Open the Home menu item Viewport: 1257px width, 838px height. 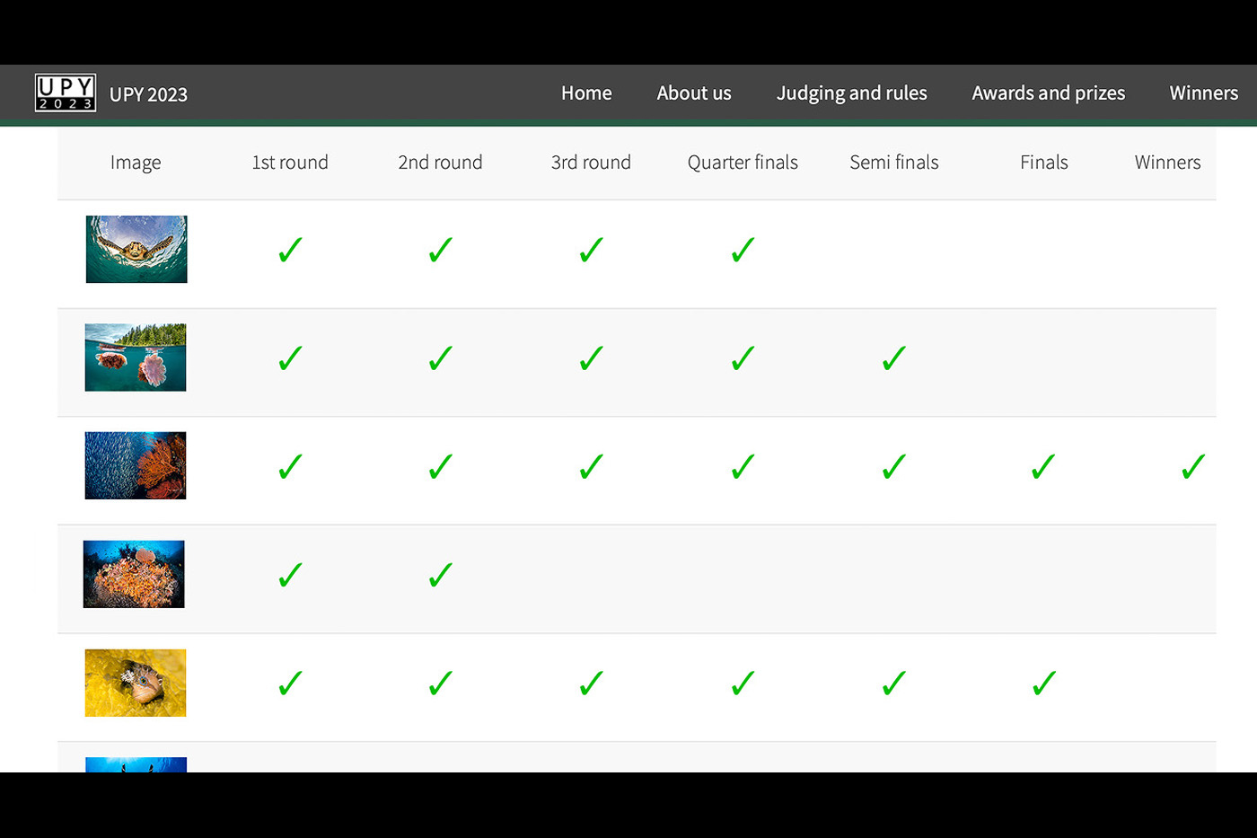click(x=586, y=93)
